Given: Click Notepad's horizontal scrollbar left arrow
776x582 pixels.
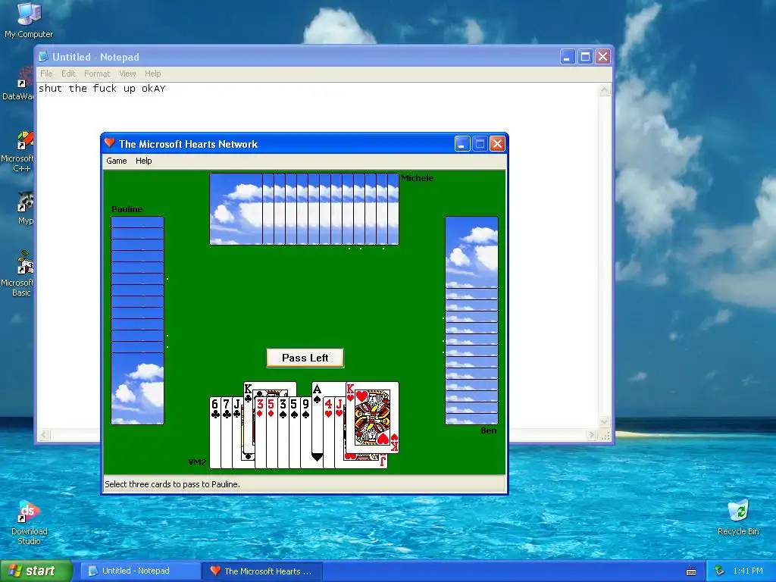Looking at the screenshot, I should tap(44, 435).
